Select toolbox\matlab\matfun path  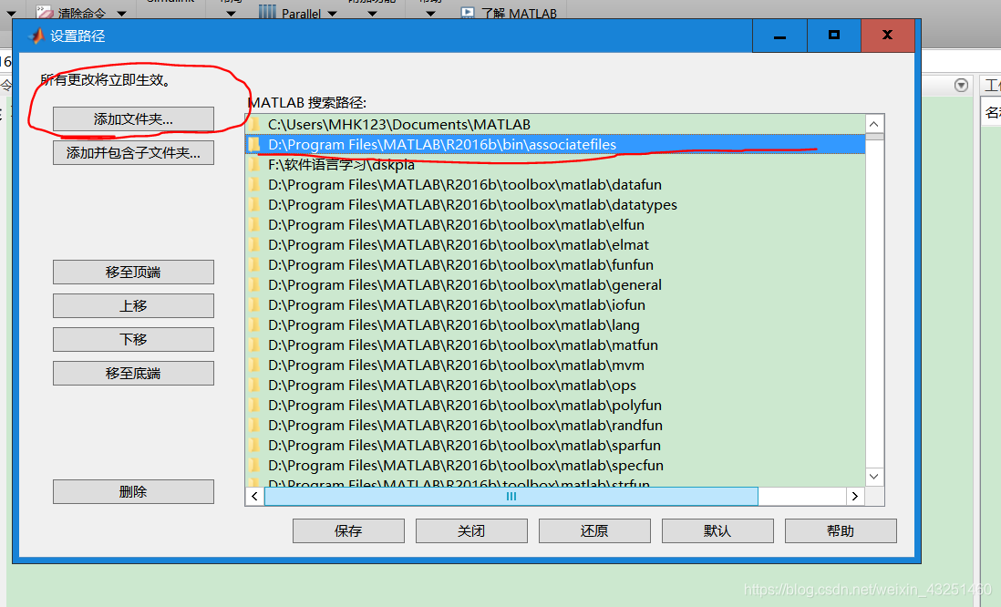pyautogui.click(x=555, y=345)
